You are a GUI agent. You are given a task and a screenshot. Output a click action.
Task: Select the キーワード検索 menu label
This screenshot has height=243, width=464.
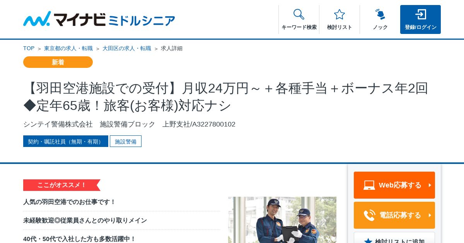[299, 27]
